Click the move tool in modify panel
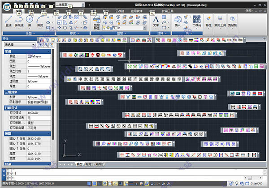Screen dimensions: 269x188 pos(59,28)
